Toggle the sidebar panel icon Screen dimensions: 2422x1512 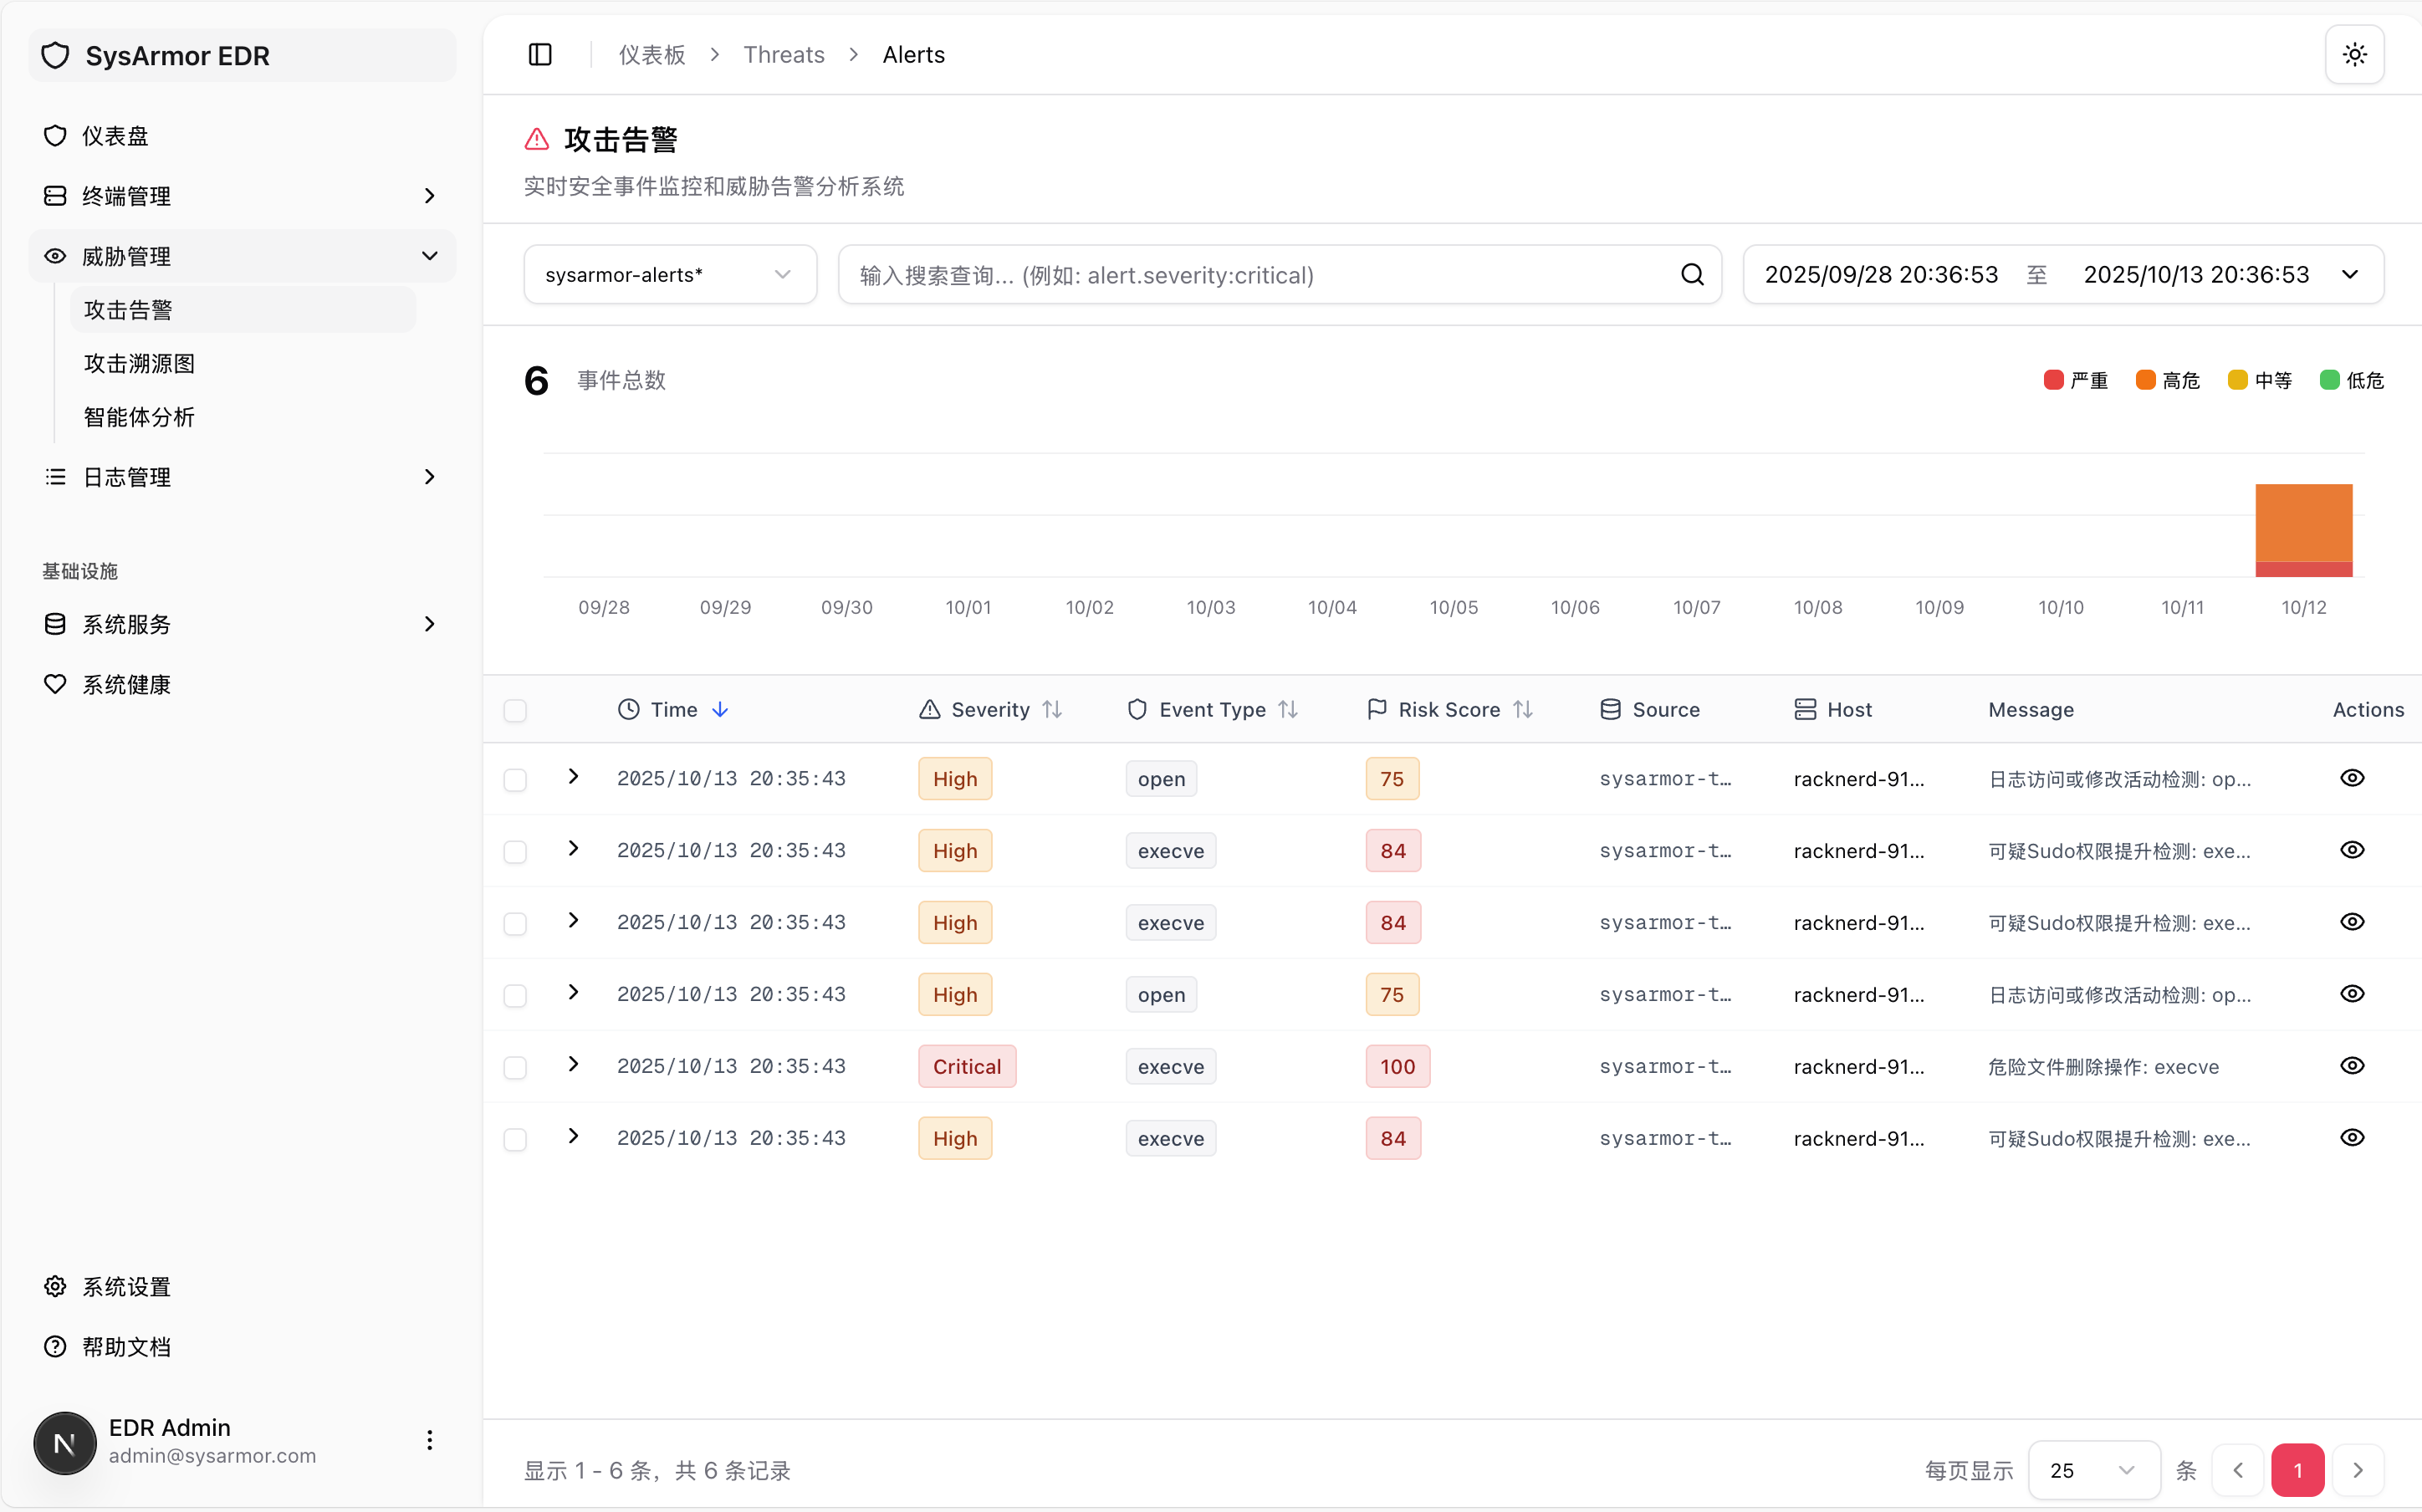pyautogui.click(x=540, y=55)
